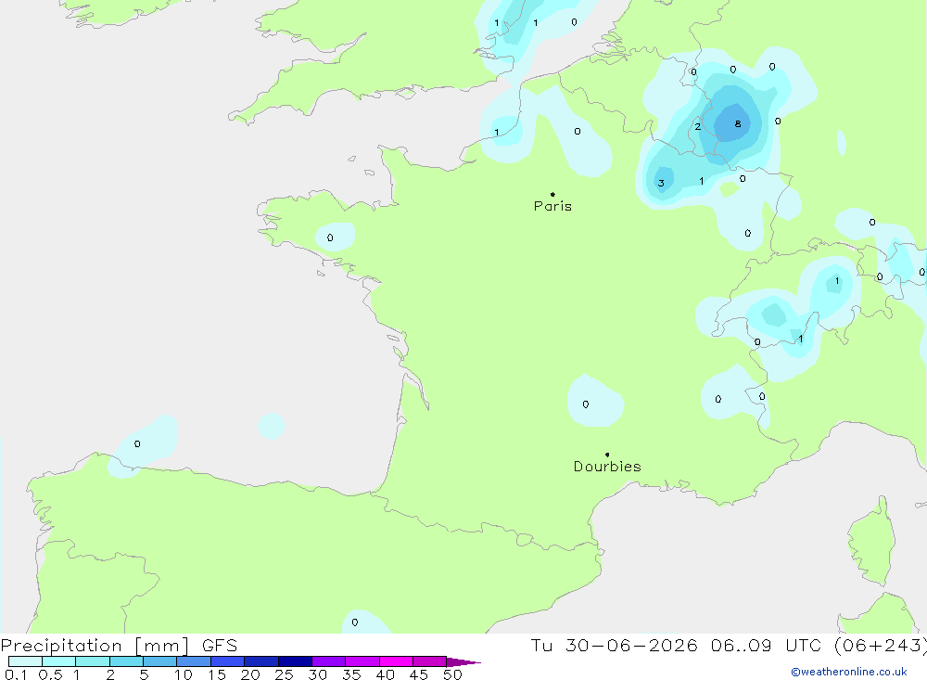Click the Paris city label

[552, 206]
